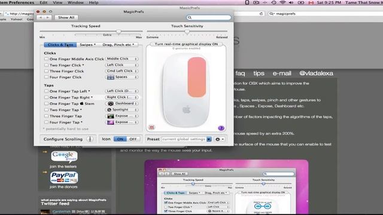The height and width of the screenshot is (215, 383).
Task: Click the MagicPrefs mouse icon in menu bar
Action: pyautogui.click(x=247, y=2)
